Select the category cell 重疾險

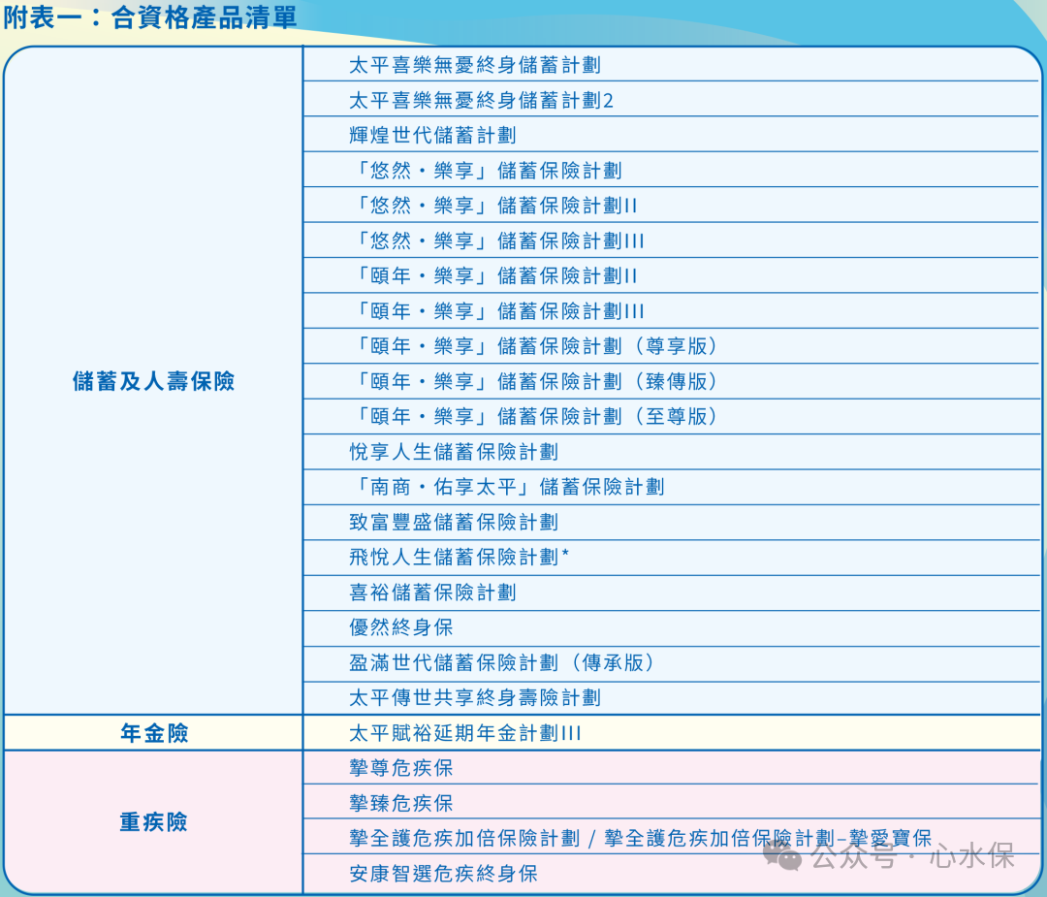(153, 821)
